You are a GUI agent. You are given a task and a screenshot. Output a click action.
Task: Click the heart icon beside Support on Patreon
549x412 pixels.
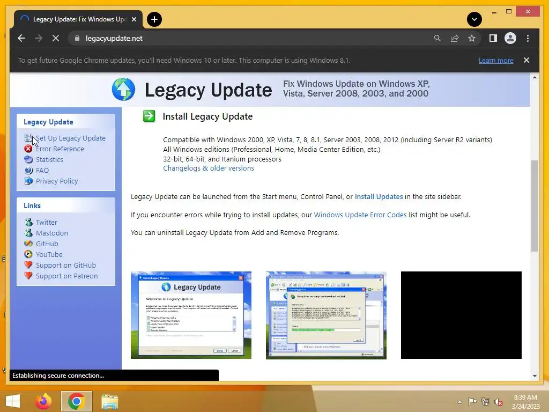point(28,276)
